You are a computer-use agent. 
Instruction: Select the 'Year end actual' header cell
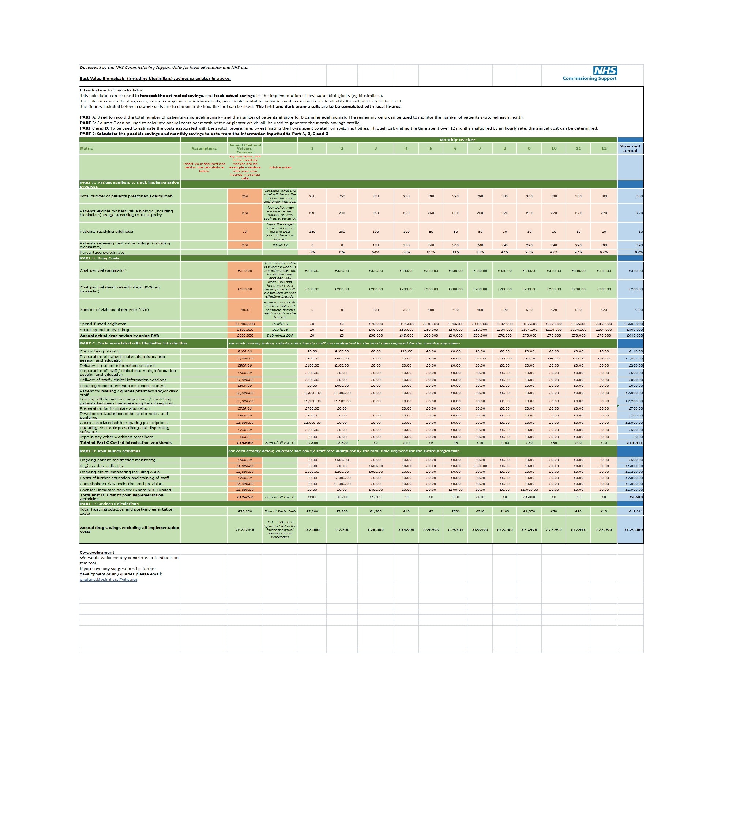pyautogui.click(x=630, y=148)
